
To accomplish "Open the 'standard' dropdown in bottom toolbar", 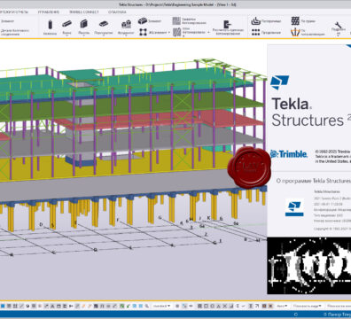I will [161, 306].
